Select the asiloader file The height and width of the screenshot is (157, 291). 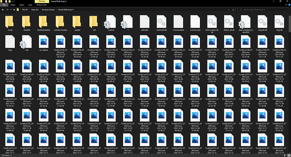point(145,23)
